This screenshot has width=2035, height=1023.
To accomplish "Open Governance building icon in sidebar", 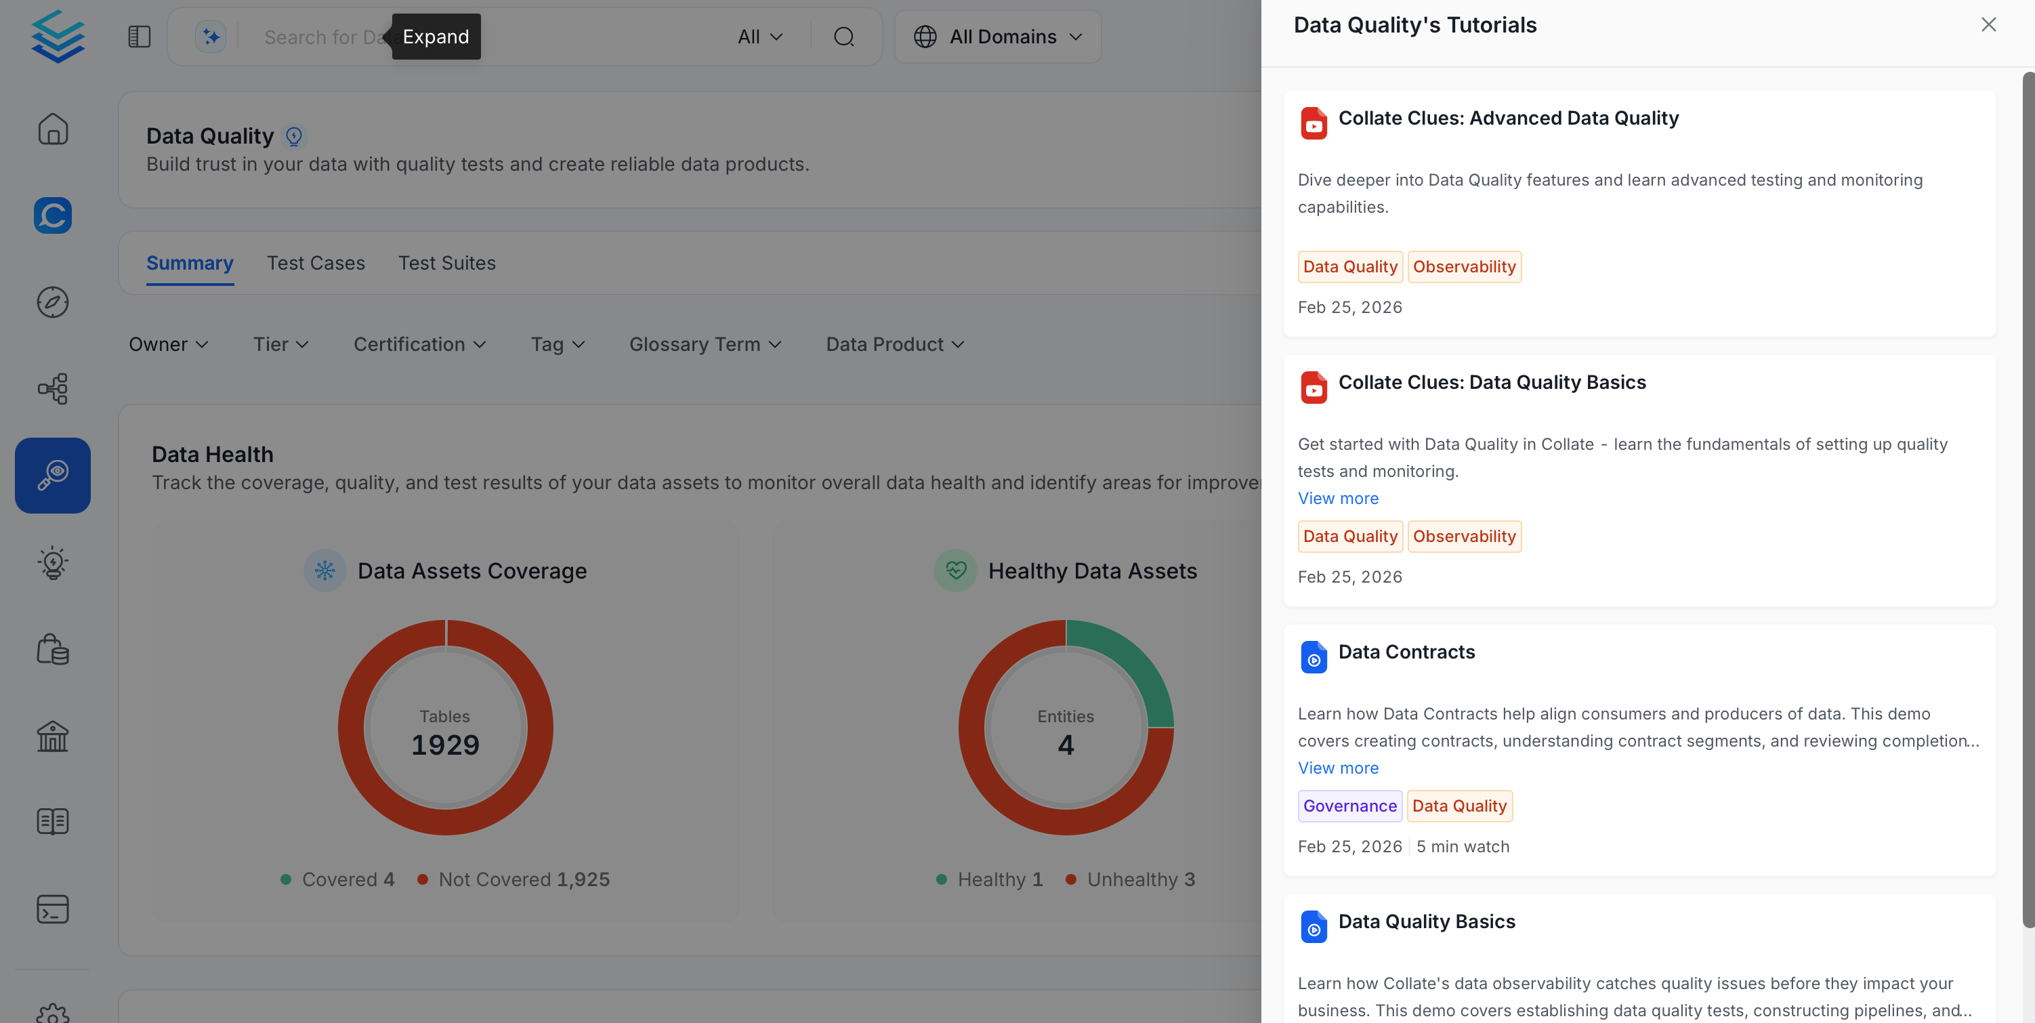I will [x=53, y=736].
